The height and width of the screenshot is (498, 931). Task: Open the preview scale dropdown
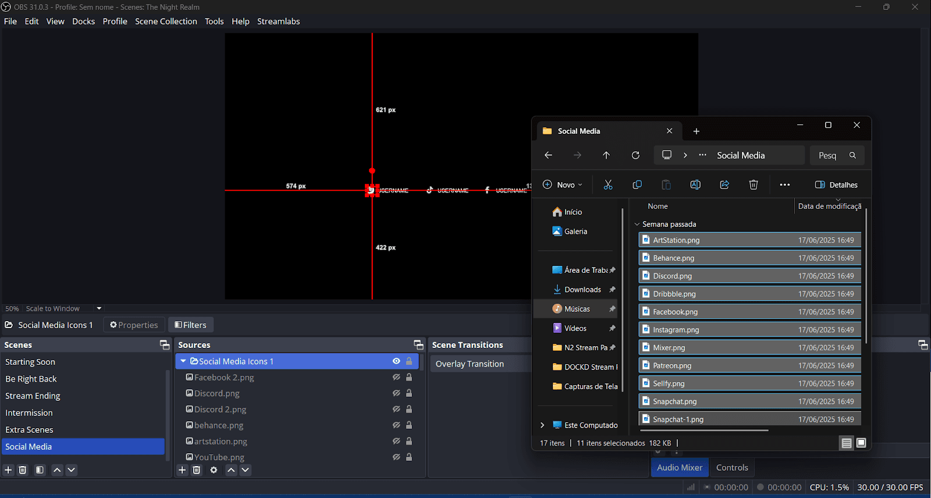point(99,308)
